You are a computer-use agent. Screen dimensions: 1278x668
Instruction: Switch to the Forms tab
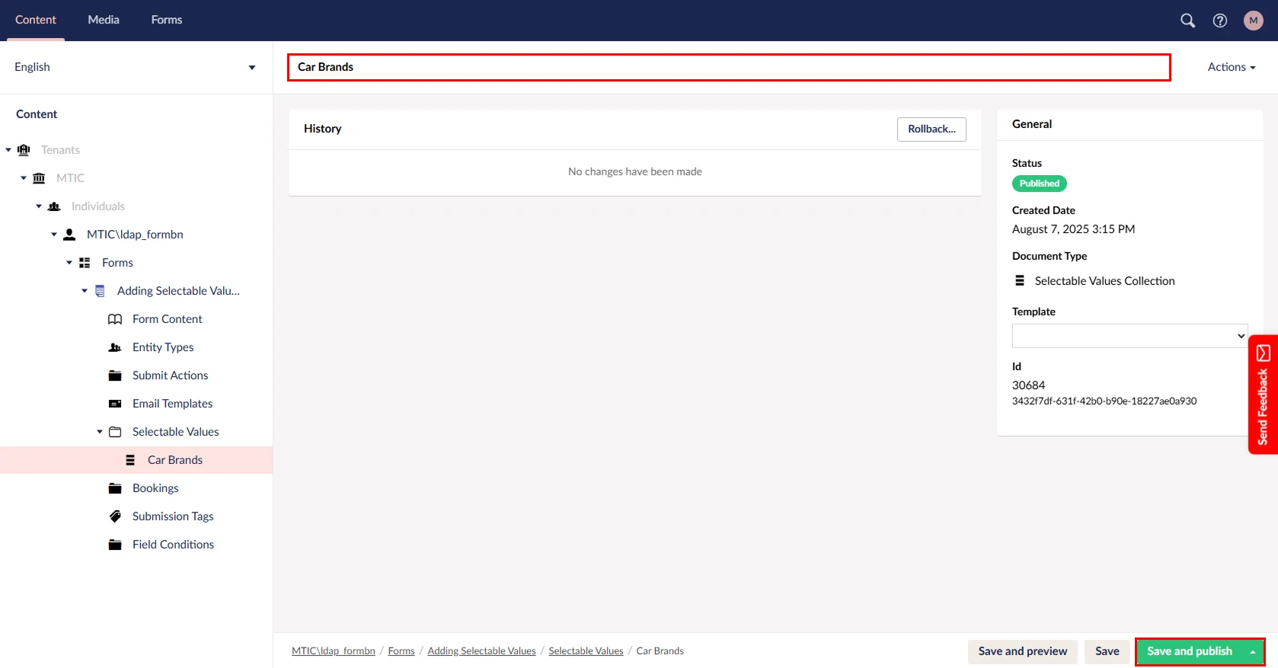coord(166,20)
